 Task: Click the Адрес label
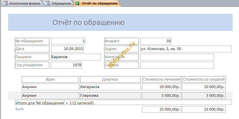[x=122, y=49]
